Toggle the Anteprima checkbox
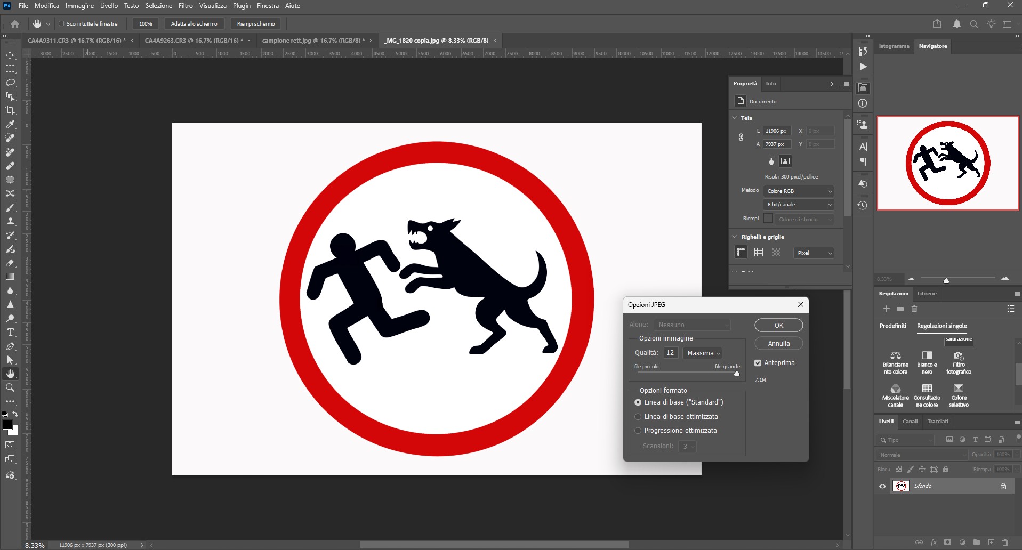The width and height of the screenshot is (1022, 550). 758,363
